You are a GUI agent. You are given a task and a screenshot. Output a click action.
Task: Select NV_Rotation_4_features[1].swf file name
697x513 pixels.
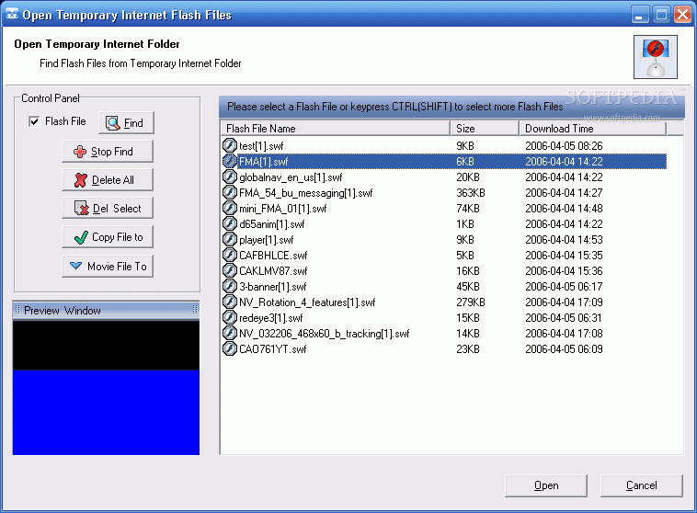307,302
